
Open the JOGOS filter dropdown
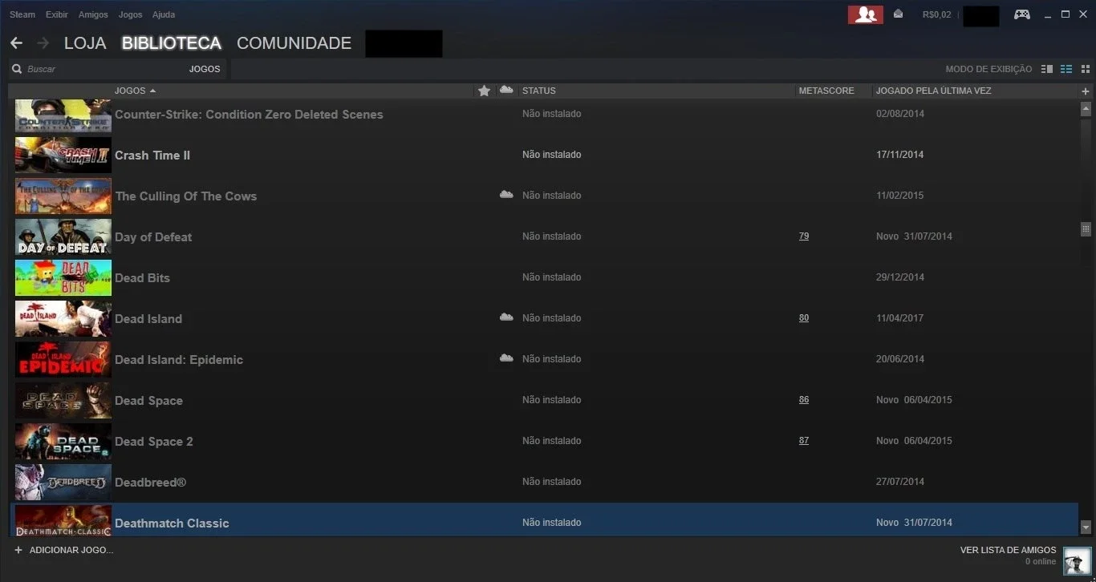205,69
